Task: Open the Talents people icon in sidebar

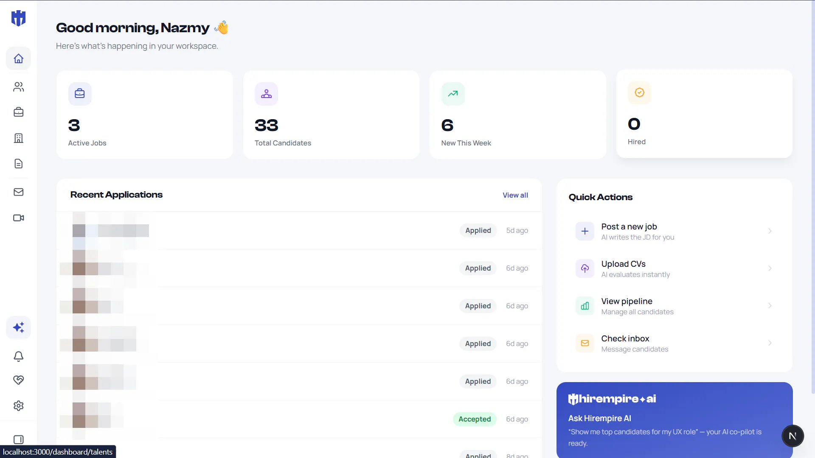Action: [x=18, y=87]
